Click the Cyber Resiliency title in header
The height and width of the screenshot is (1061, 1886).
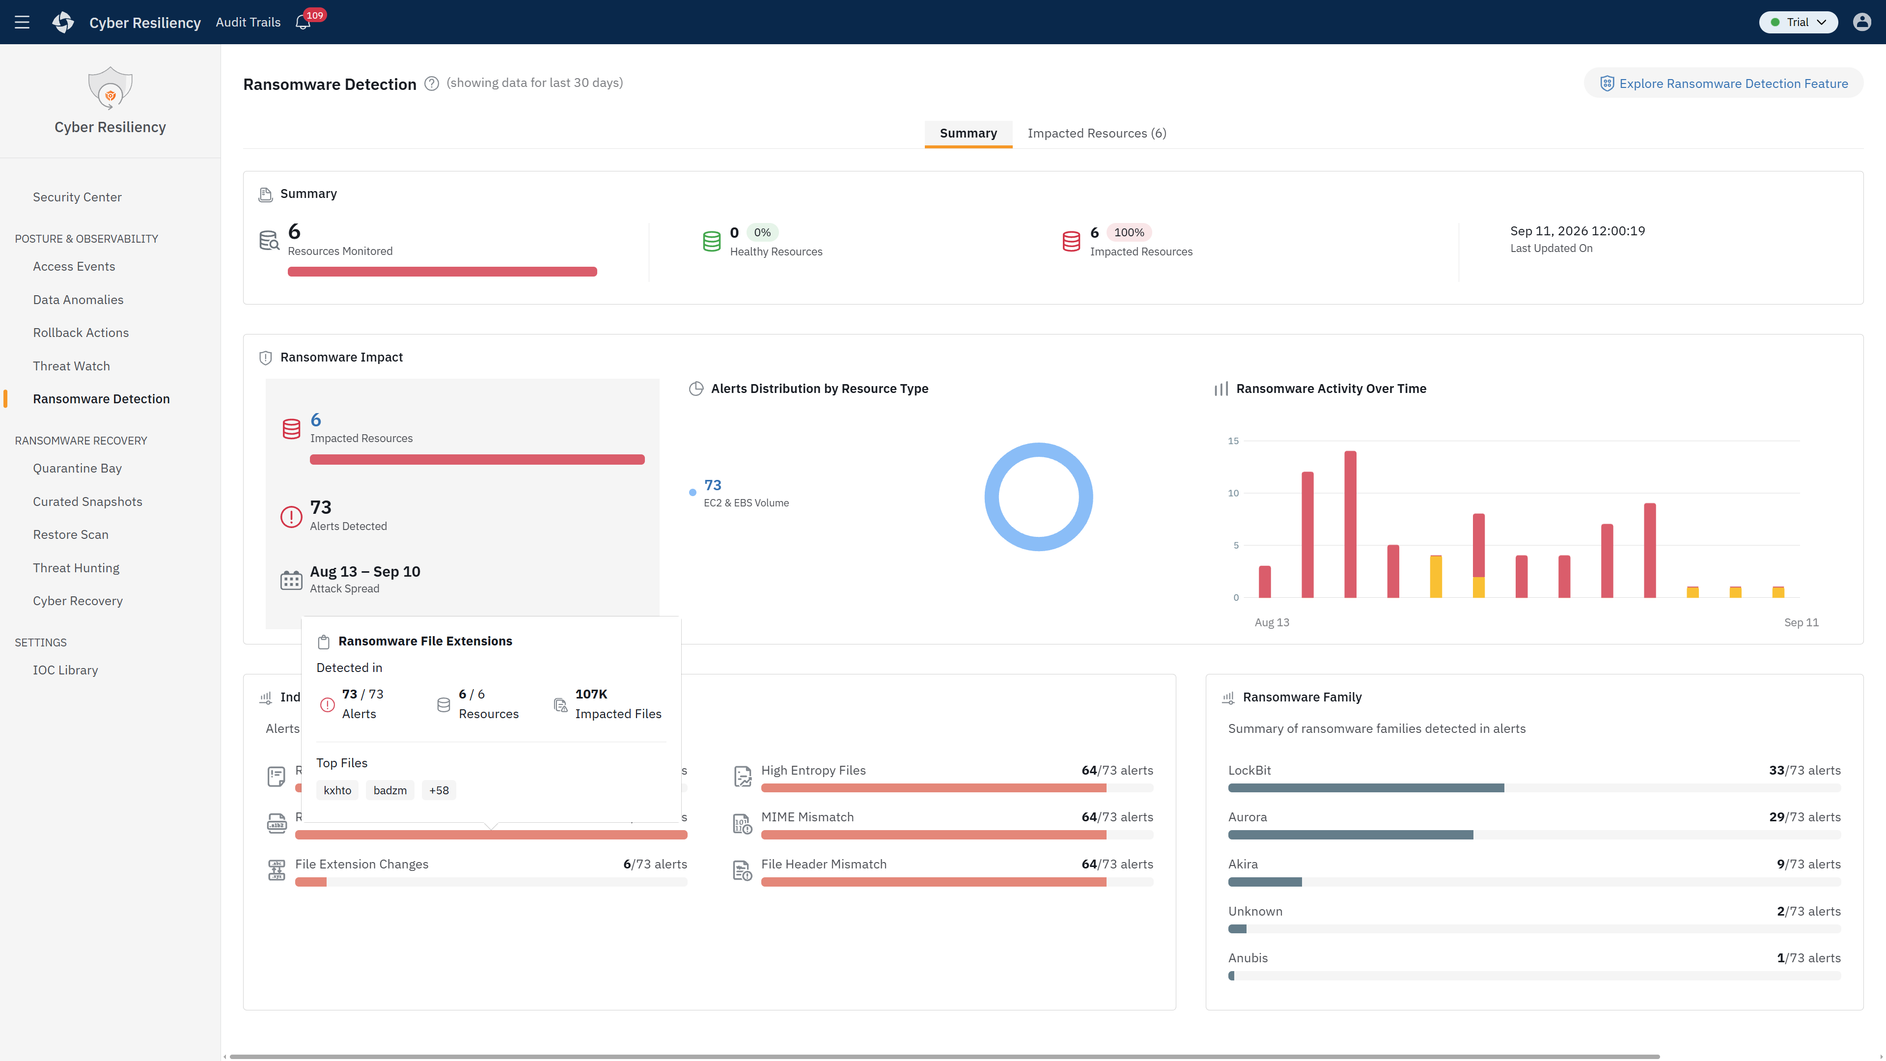(145, 23)
